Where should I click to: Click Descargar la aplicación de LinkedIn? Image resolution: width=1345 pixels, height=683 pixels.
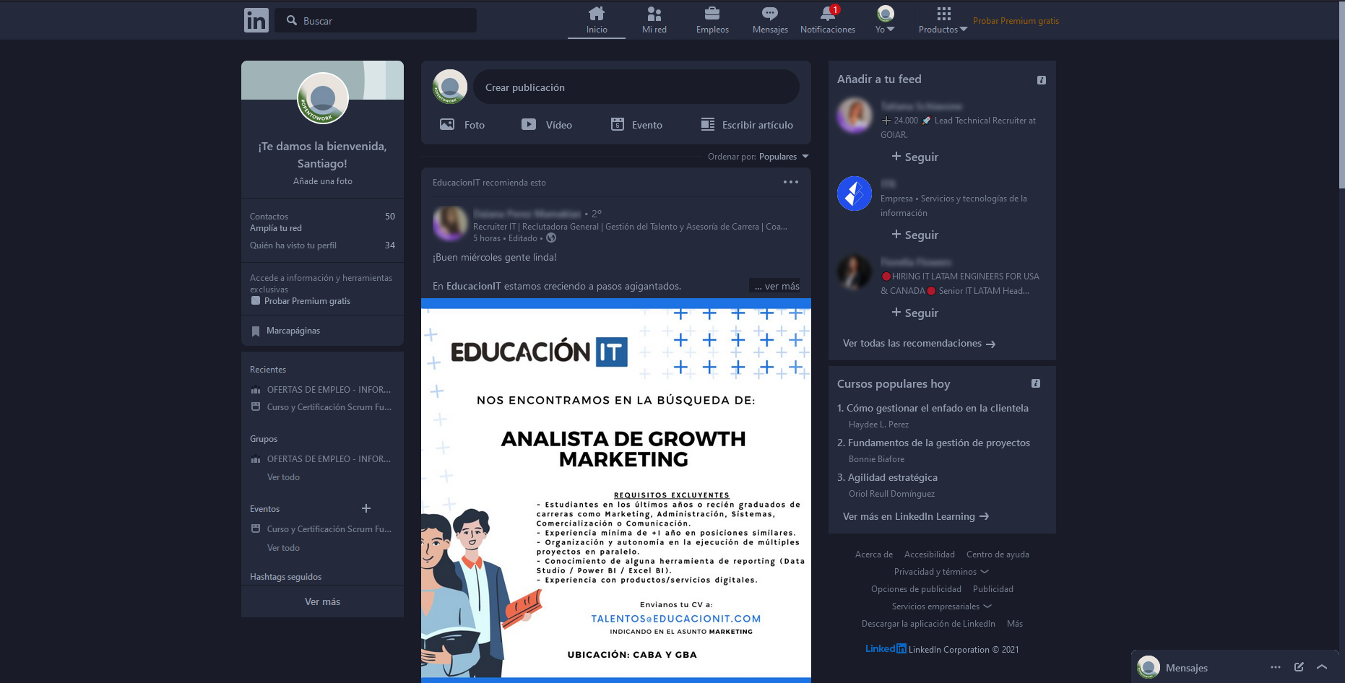[928, 624]
